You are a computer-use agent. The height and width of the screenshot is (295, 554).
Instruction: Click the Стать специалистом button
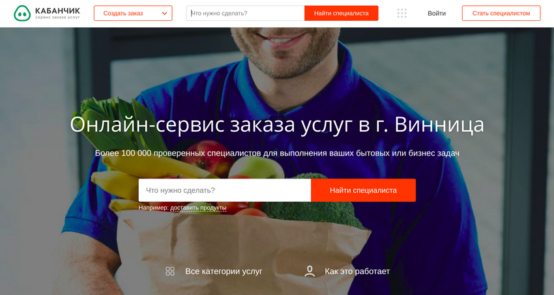click(501, 14)
